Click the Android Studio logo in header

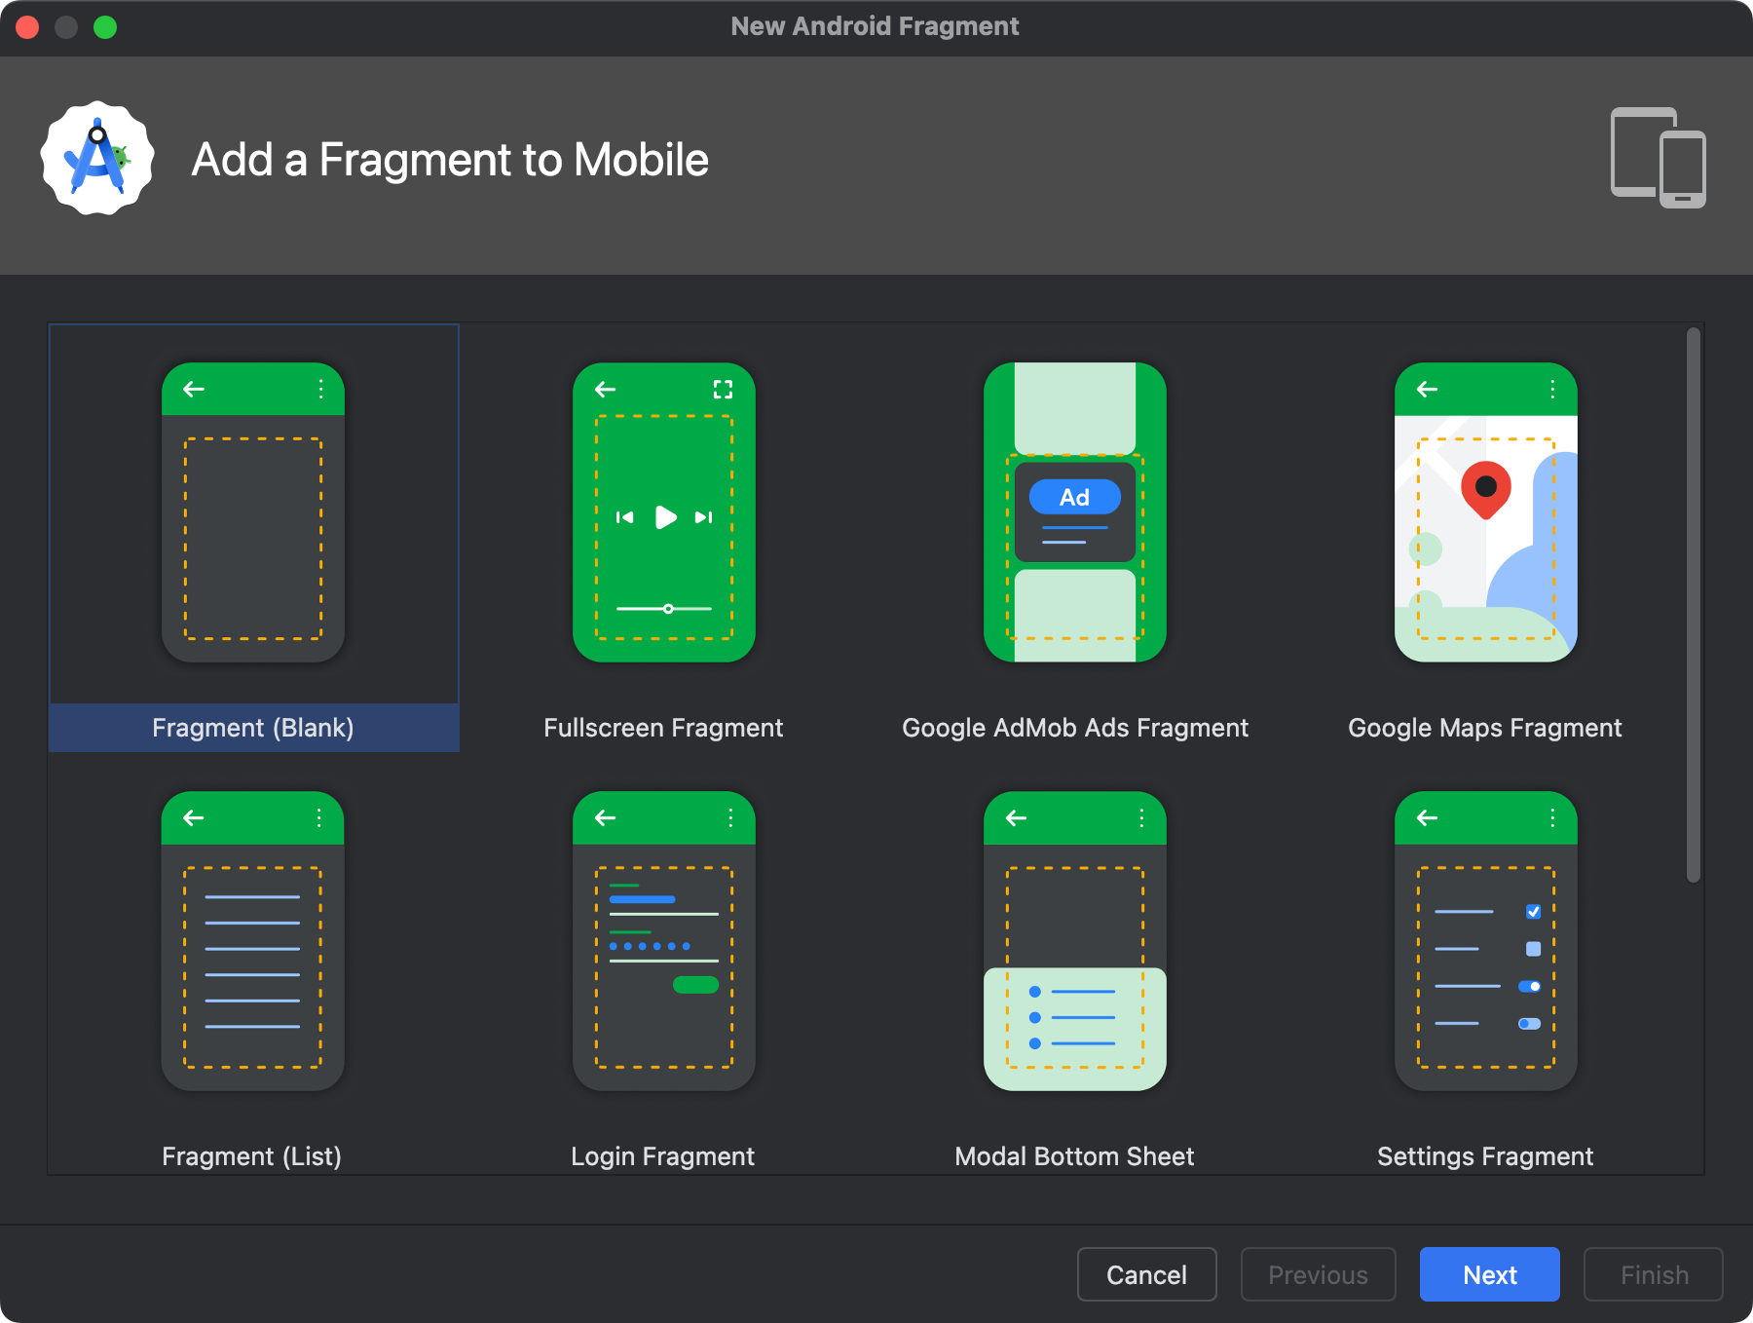pyautogui.click(x=97, y=159)
